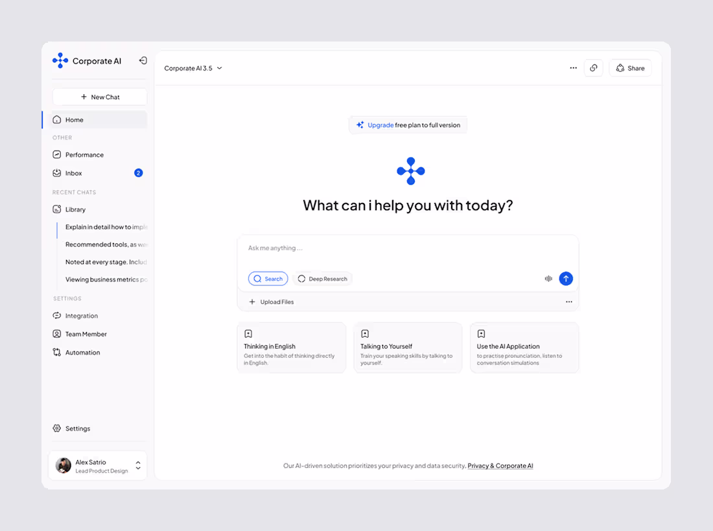Select the Thinking in English suggestion card

pos(291,348)
